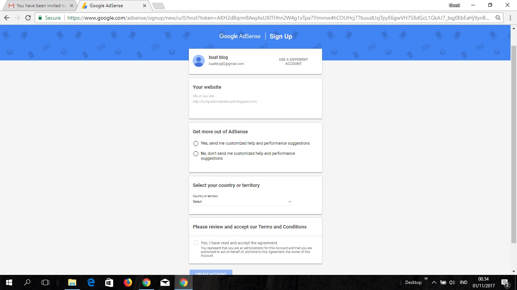Screen dimensions: 517x290
Task: Open the clock showing 00.54
Action: pos(484,282)
